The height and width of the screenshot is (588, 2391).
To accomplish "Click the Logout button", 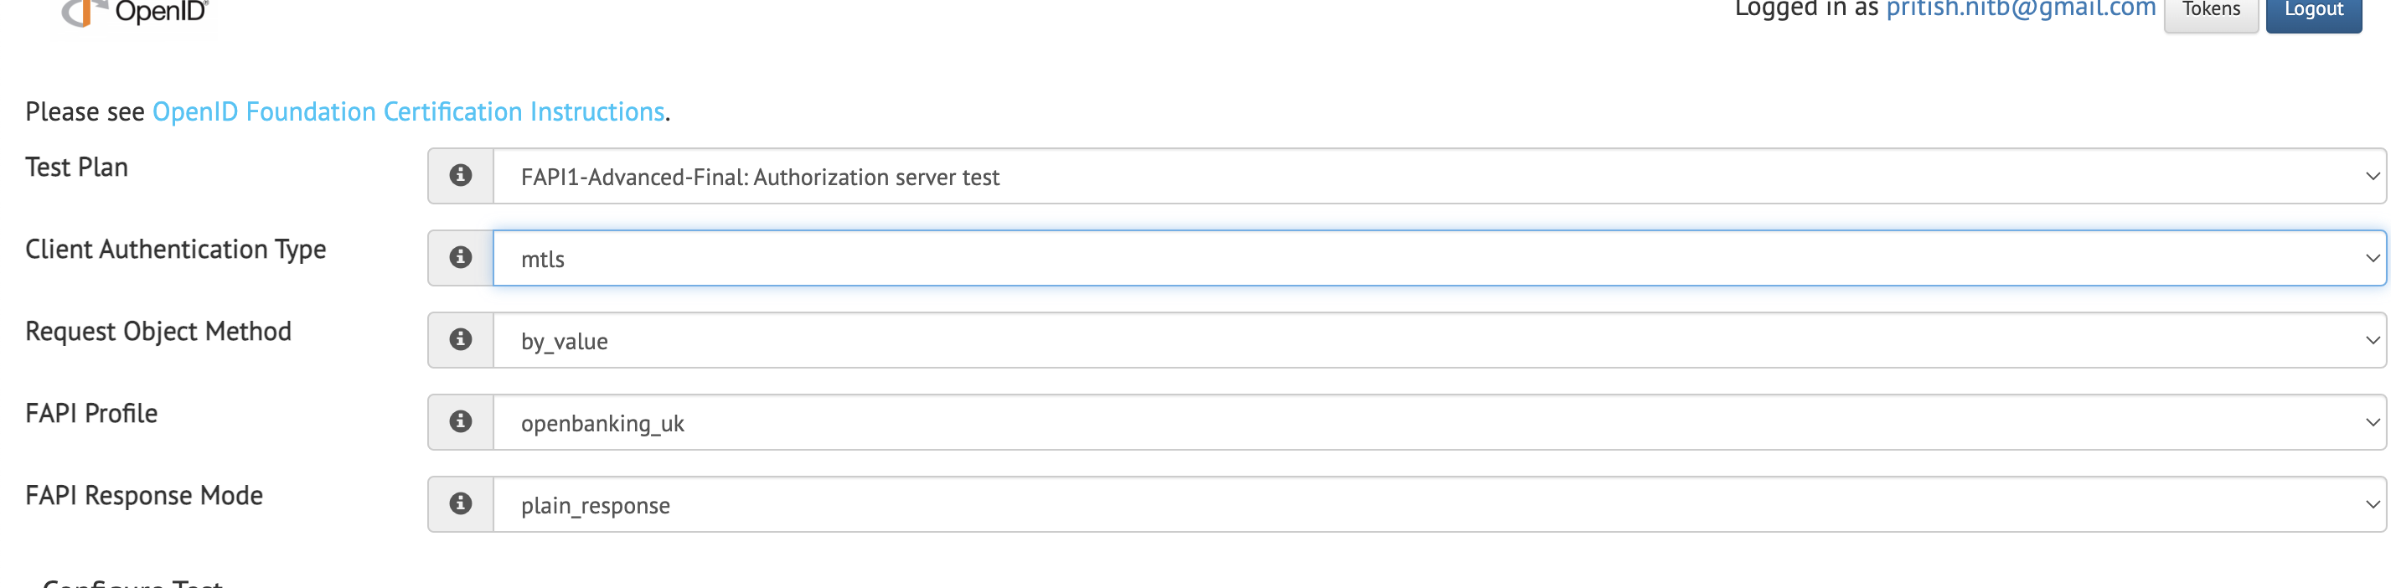I will (x=2314, y=9).
